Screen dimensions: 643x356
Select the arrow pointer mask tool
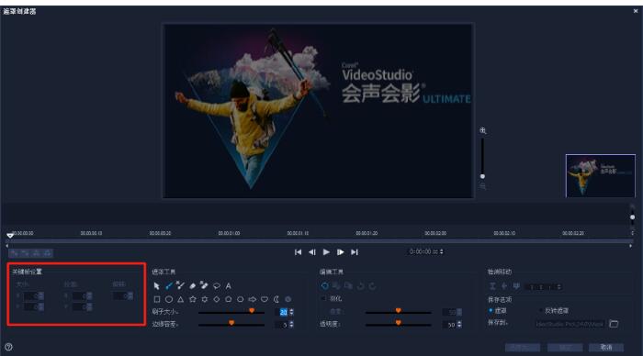(157, 286)
